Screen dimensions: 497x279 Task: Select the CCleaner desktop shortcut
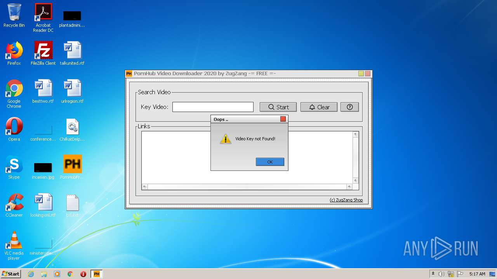(14, 205)
